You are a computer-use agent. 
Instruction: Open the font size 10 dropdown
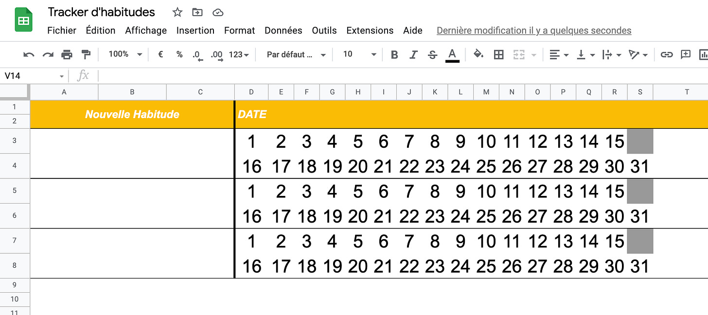pos(360,54)
